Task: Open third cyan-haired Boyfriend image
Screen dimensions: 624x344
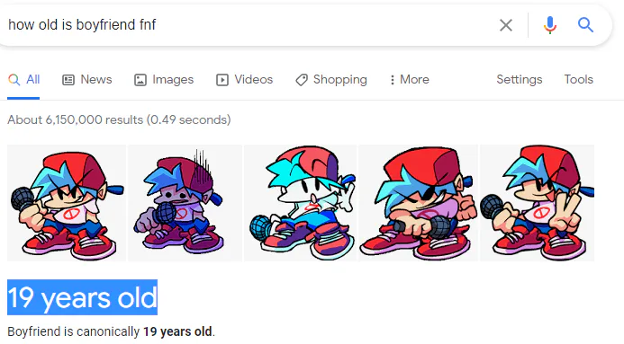Action: [x=301, y=203]
